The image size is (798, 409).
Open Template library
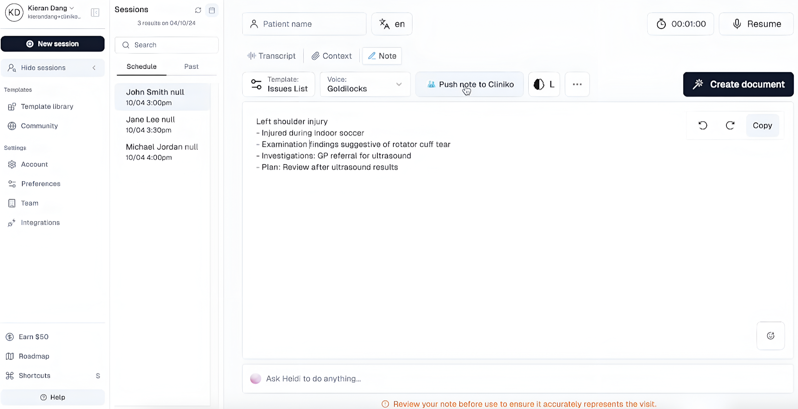47,106
